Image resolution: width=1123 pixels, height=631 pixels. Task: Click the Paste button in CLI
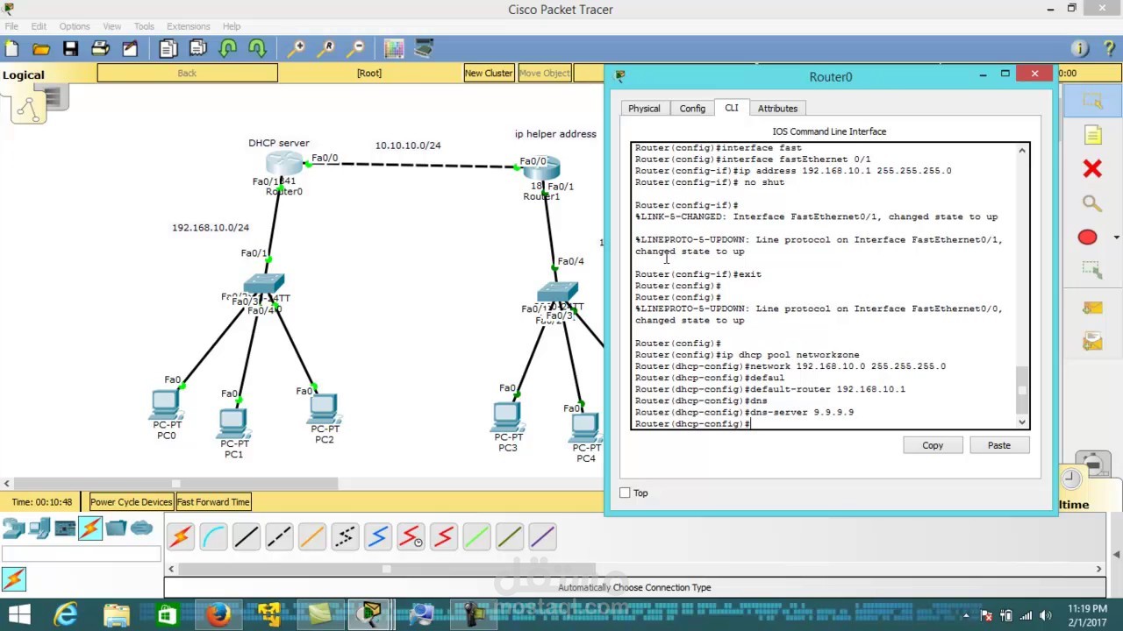[x=998, y=445]
